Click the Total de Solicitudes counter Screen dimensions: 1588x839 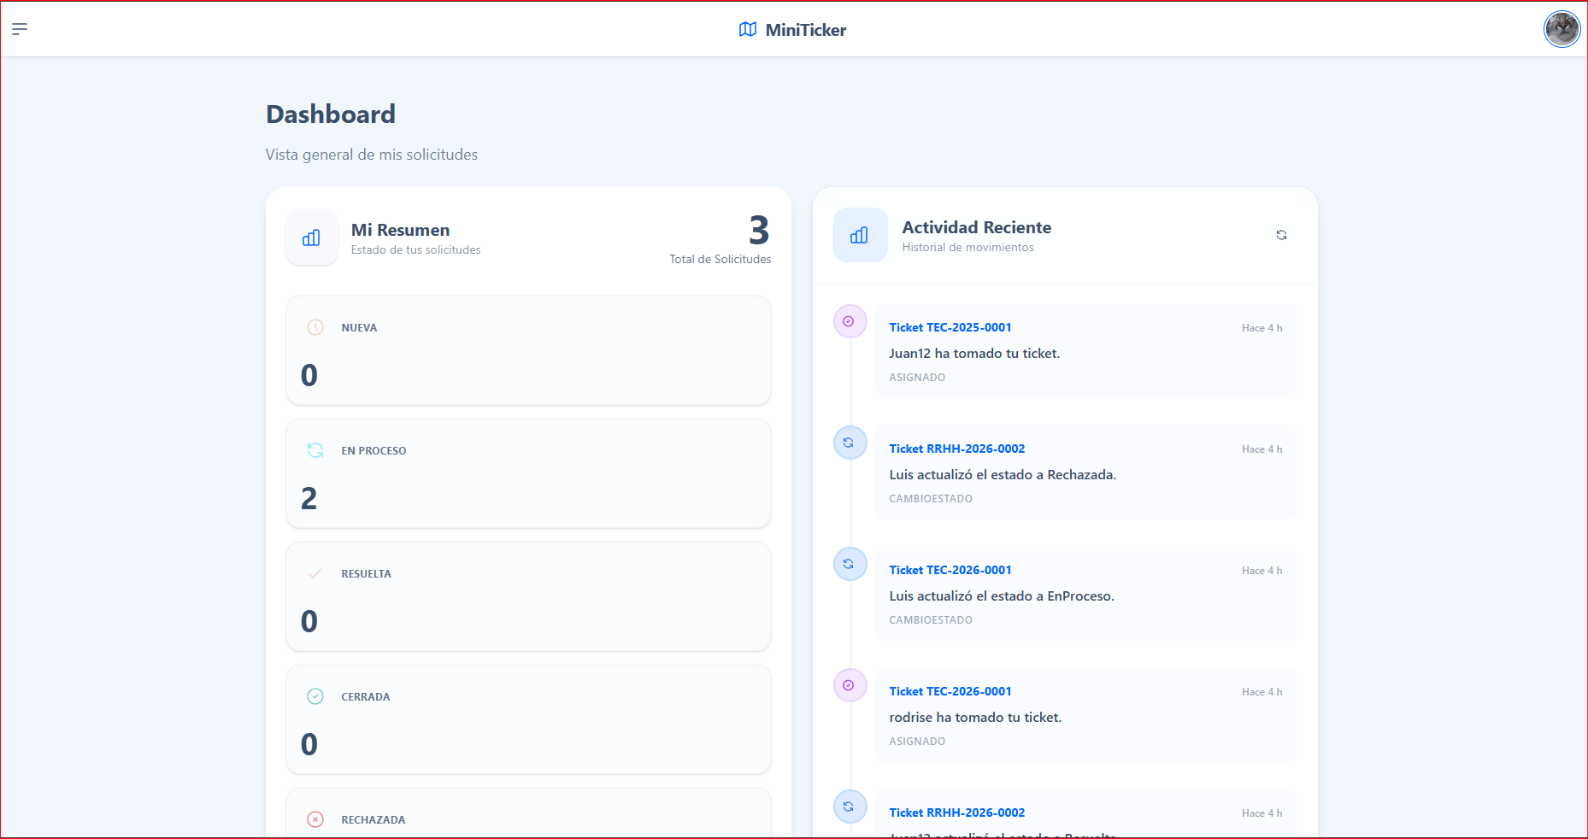[757, 232]
